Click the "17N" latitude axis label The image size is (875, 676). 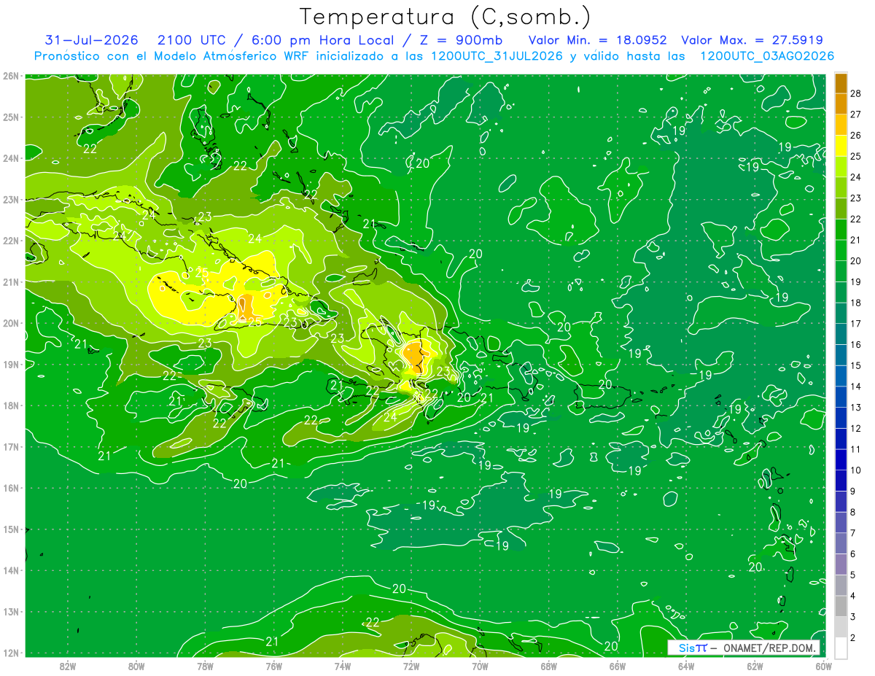11,447
